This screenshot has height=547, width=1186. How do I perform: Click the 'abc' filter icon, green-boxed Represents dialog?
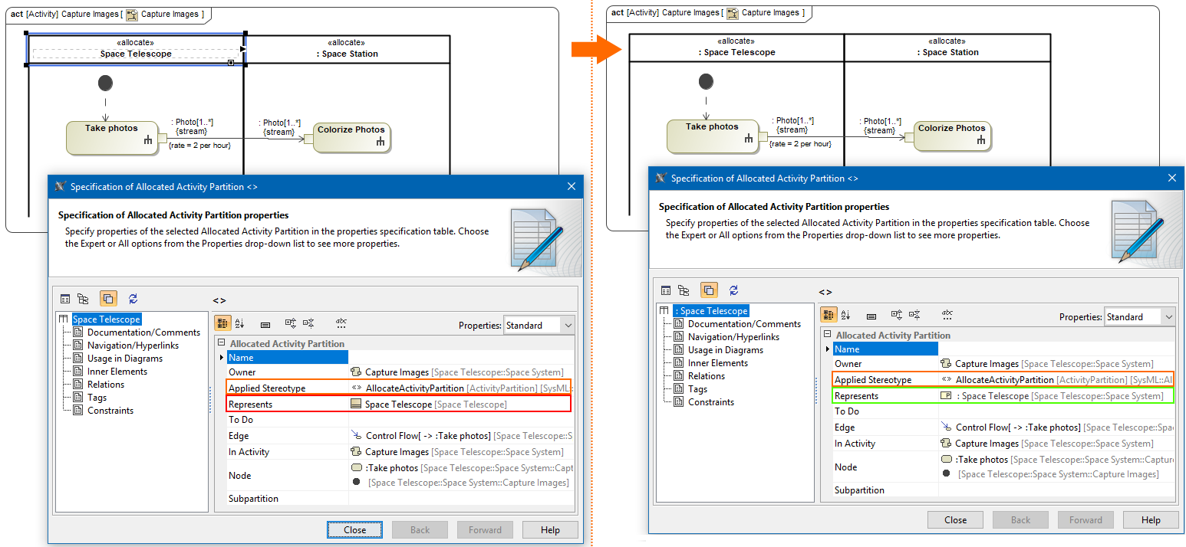tap(947, 315)
